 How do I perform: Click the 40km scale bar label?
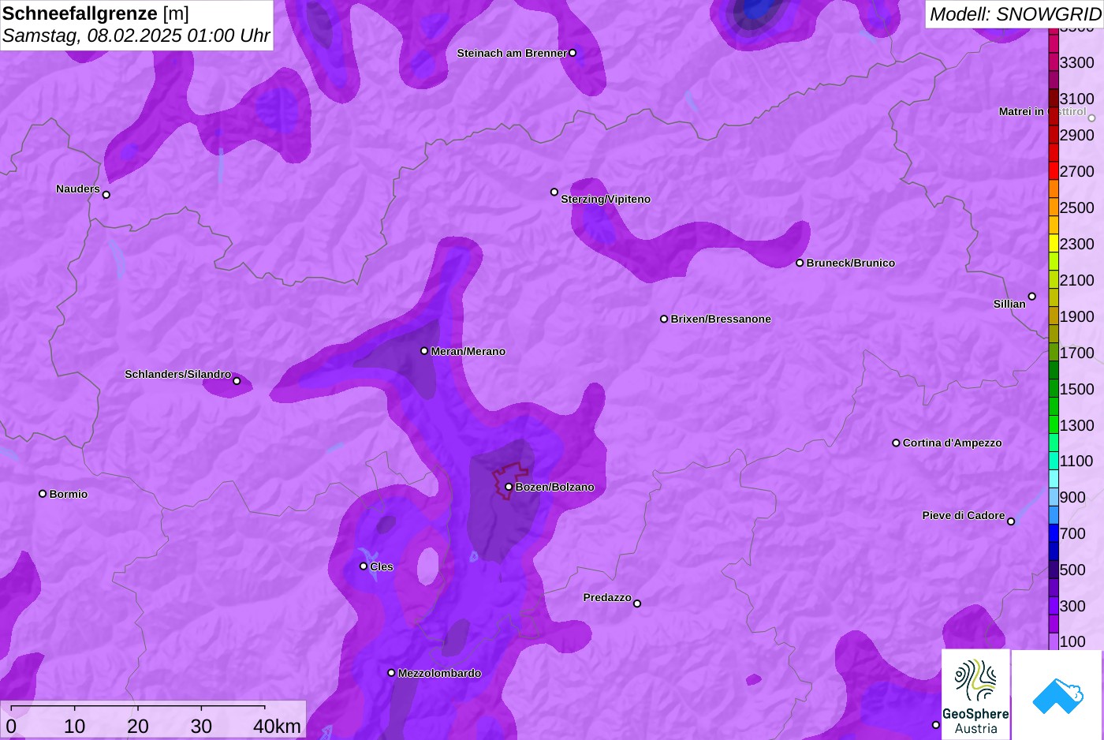(x=277, y=727)
